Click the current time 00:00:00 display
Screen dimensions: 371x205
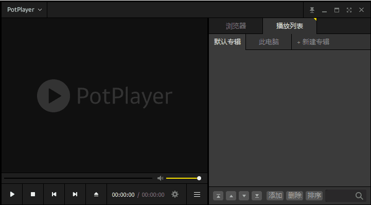pos(123,195)
